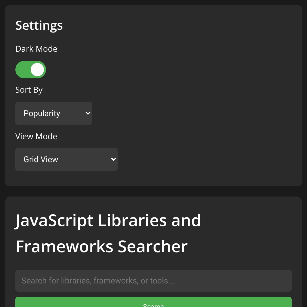Turn off the Dark Mode switch
This screenshot has width=307, height=307.
coord(31,70)
